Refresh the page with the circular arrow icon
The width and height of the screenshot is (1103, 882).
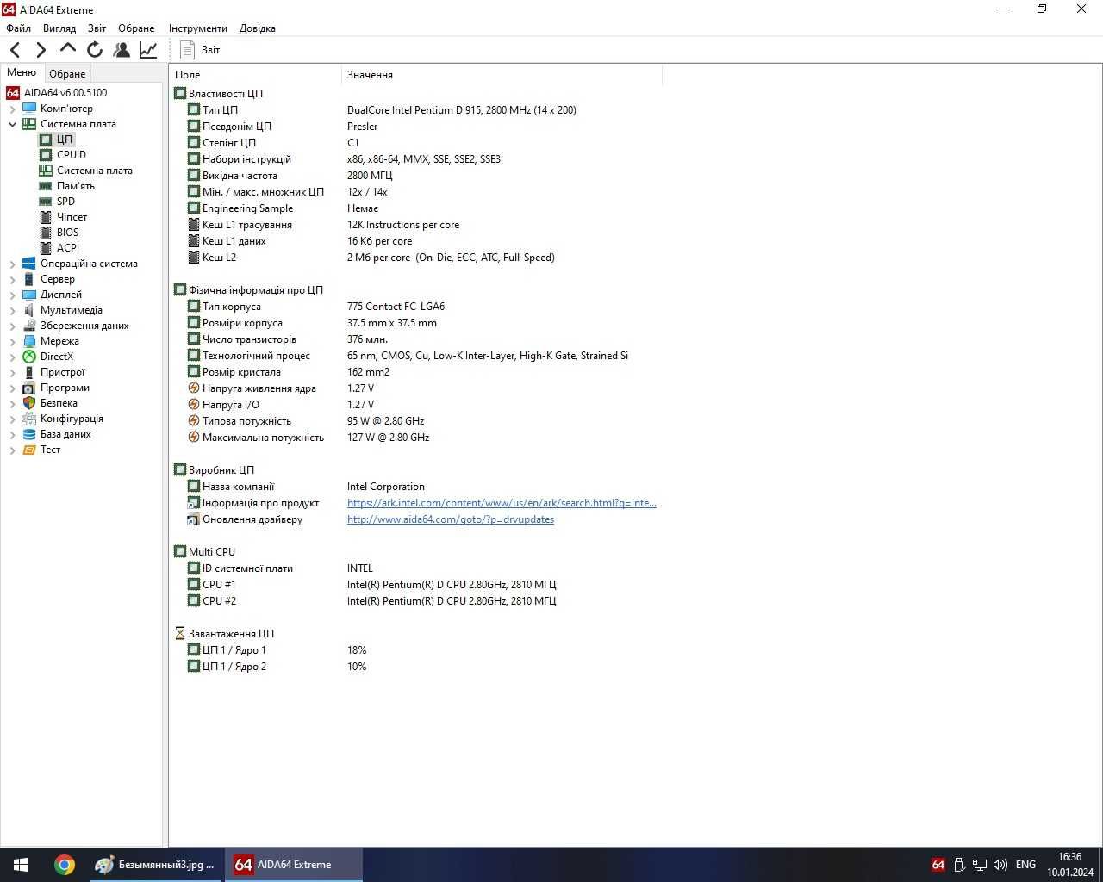coord(95,50)
